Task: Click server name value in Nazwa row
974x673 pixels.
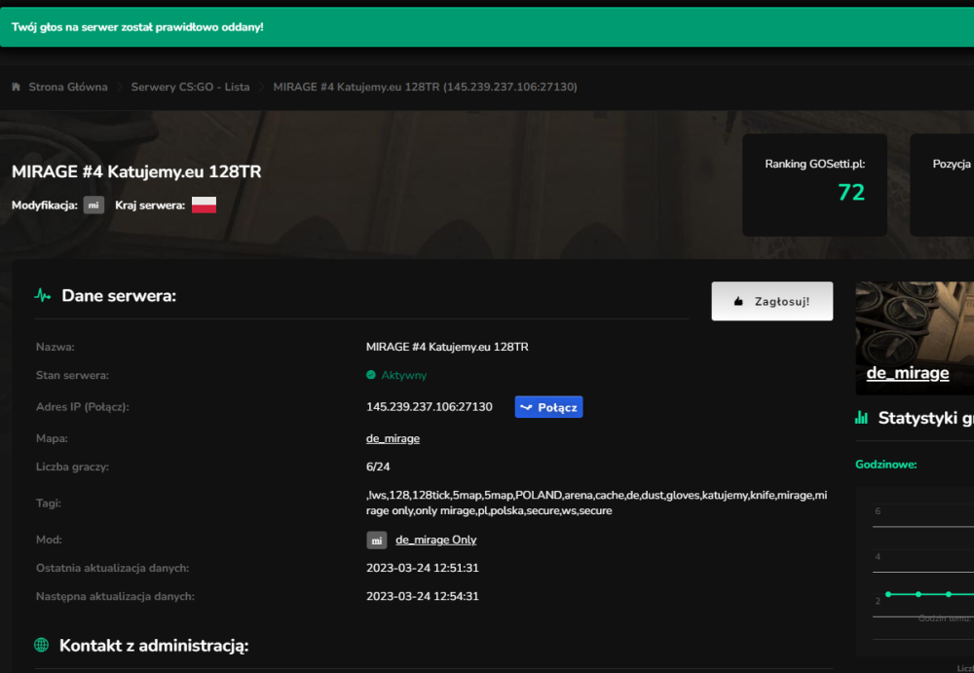Action: 447,347
